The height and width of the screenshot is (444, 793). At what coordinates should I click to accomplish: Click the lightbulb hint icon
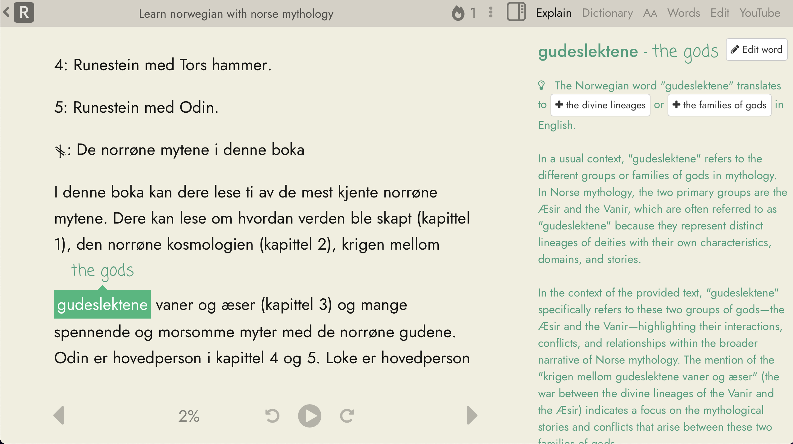click(x=542, y=85)
